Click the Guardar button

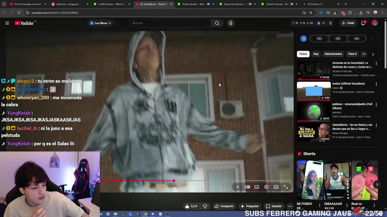point(274,206)
